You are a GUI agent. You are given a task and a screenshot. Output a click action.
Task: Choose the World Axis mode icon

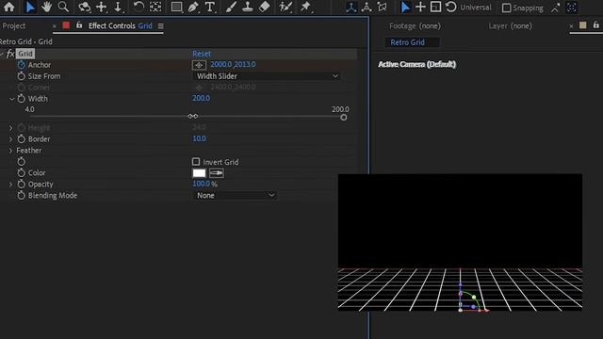(367, 7)
